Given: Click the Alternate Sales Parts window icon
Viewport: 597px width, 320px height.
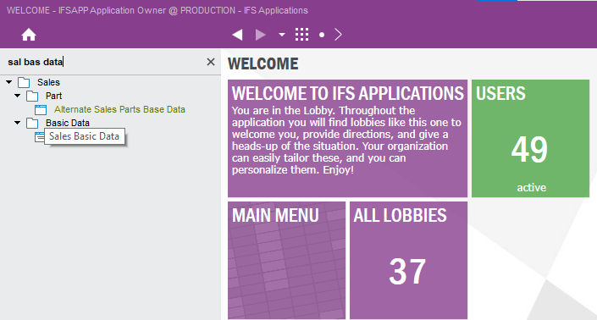Looking at the screenshot, I should (x=41, y=110).
